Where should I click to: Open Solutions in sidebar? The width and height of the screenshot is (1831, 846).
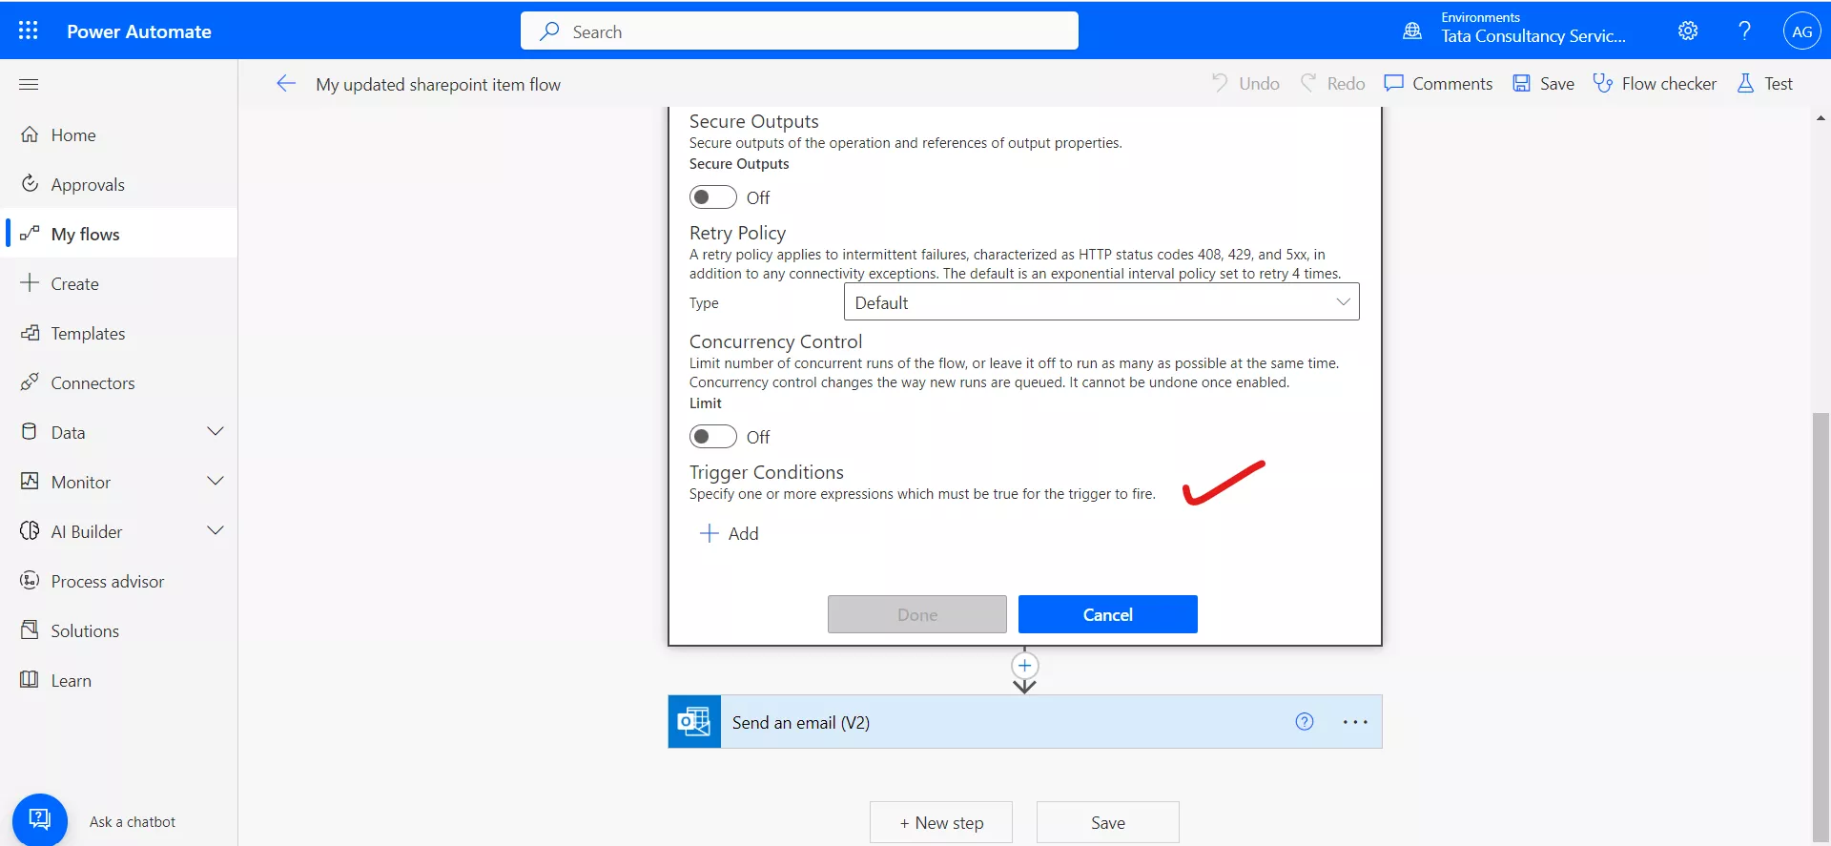click(118, 631)
